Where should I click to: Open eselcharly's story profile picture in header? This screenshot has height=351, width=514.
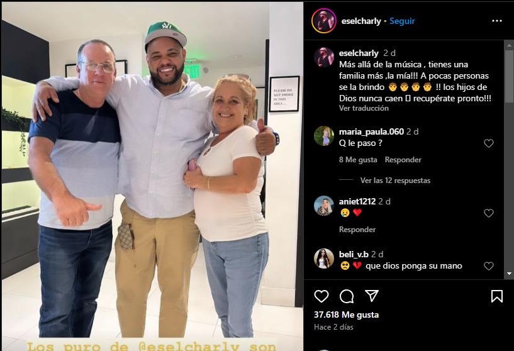(324, 21)
